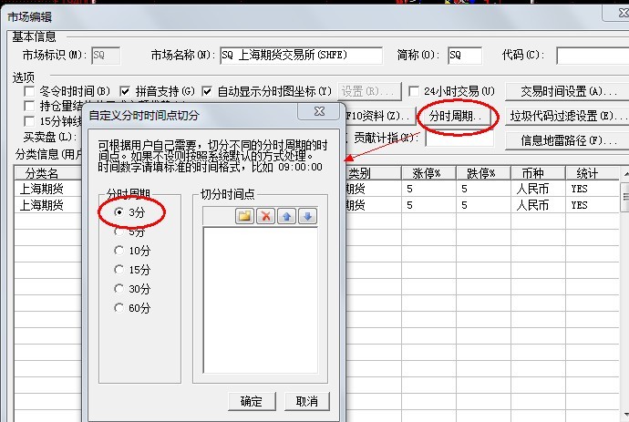Click 人民币 in the first row
629x422 pixels.
532,189
